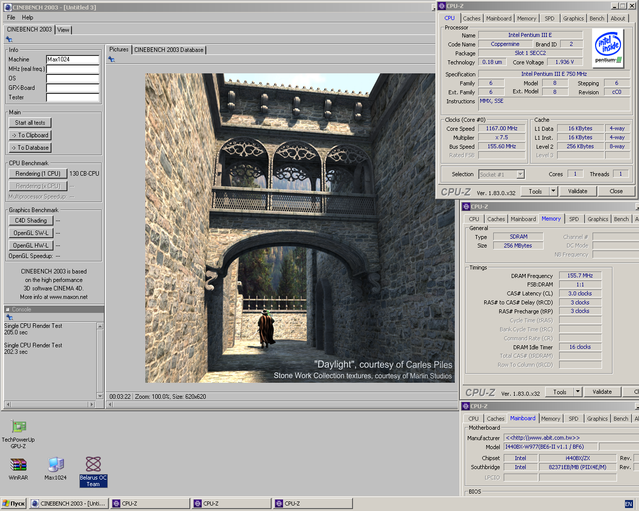Image resolution: width=639 pixels, height=511 pixels.
Task: Click title bar icon of CPU-Z mainboard window
Action: tap(466, 406)
